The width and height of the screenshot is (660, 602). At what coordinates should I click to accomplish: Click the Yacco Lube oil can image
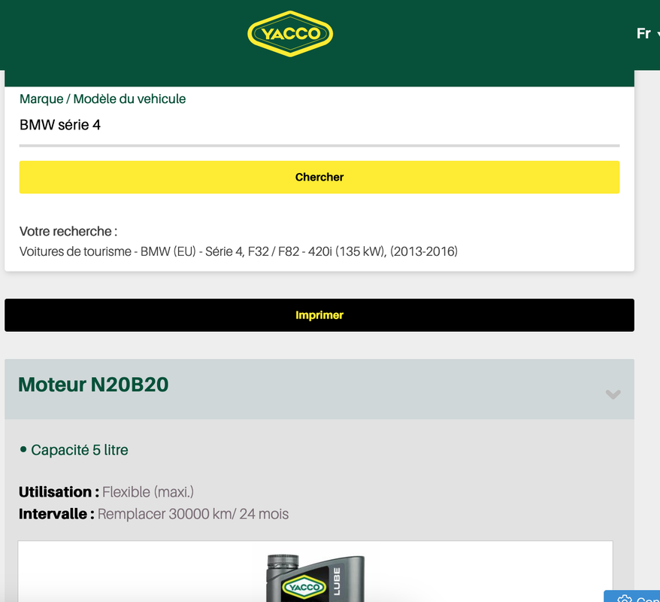click(x=315, y=578)
